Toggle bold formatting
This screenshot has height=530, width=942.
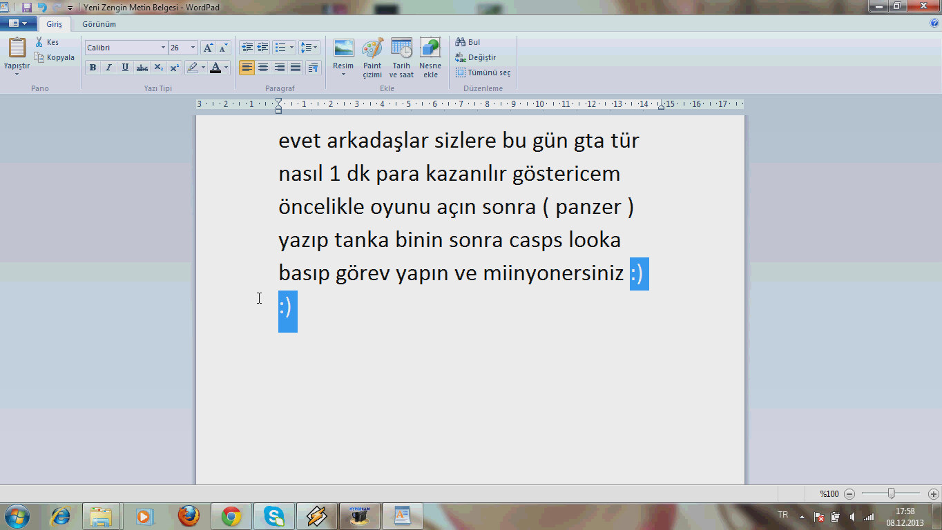click(93, 68)
